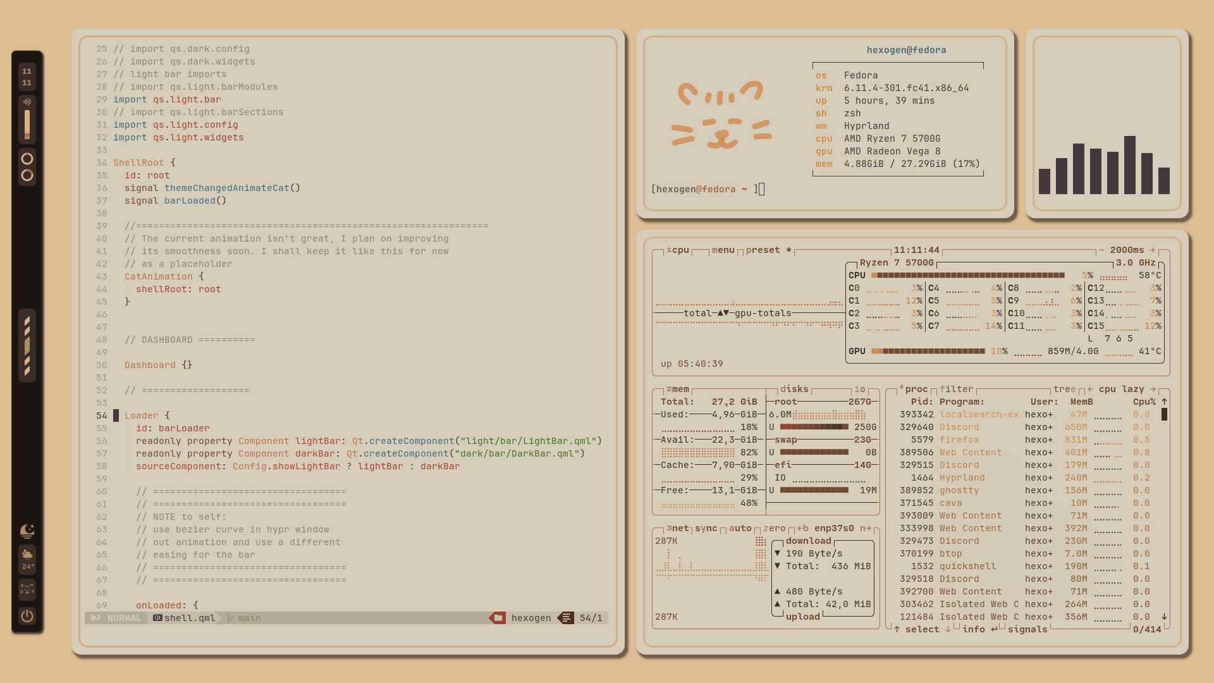Mute using the speaker icon in the sidebar

click(27, 102)
